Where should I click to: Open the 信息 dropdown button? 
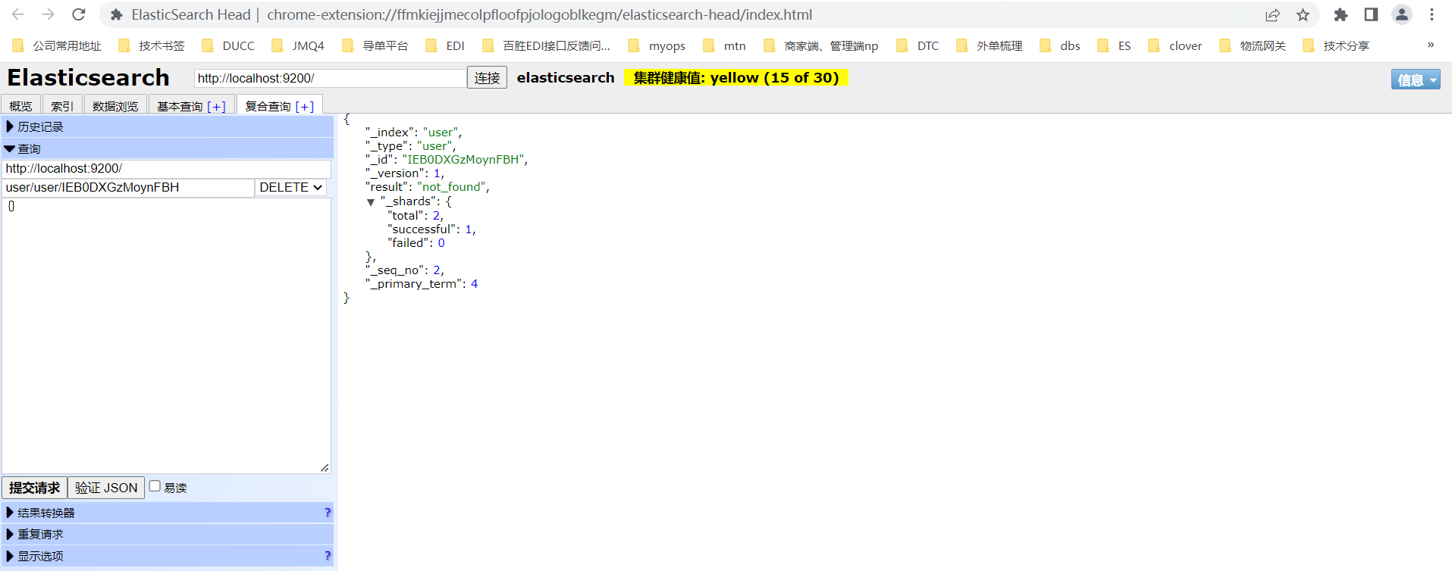[x=1415, y=80]
